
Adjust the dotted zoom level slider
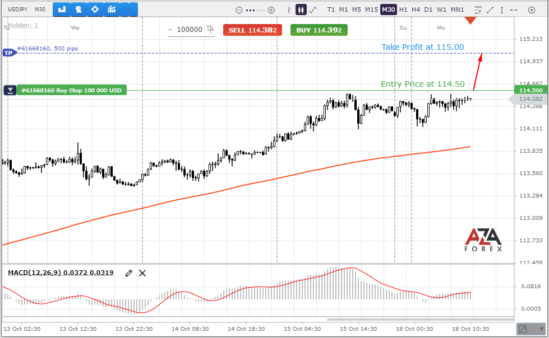tap(255, 10)
